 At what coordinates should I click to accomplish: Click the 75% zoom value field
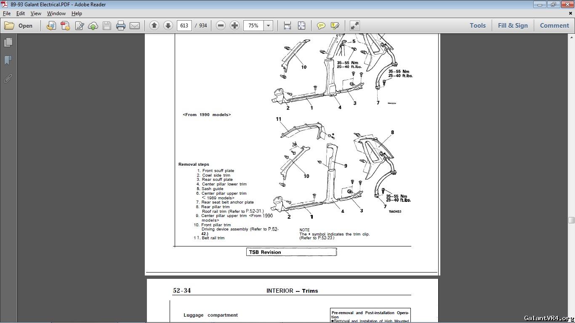coord(254,26)
